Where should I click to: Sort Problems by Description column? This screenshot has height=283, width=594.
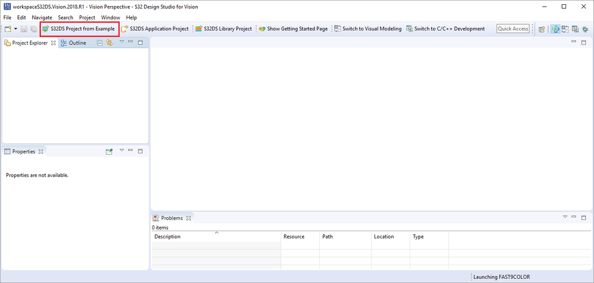click(216, 237)
